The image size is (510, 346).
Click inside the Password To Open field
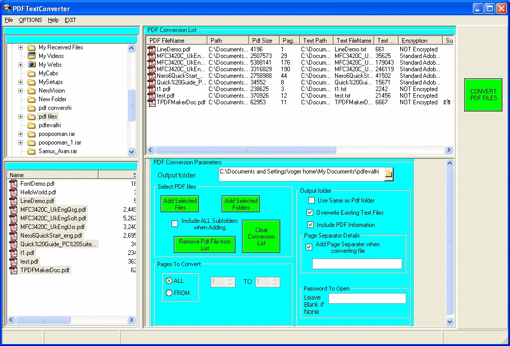pyautogui.click(x=366, y=298)
